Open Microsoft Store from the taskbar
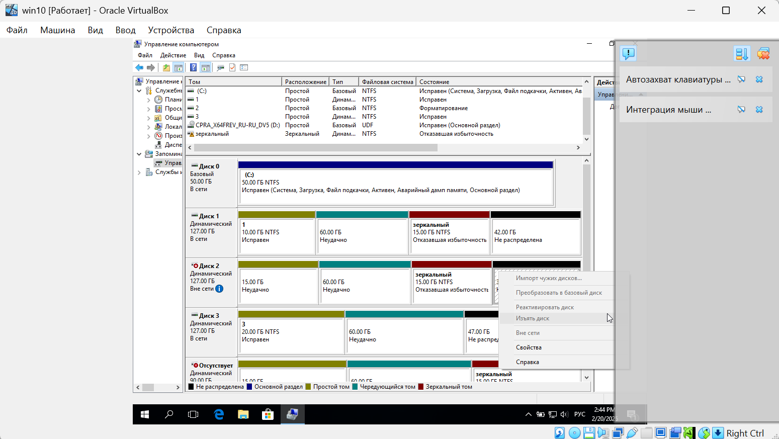This screenshot has width=779, height=439. 268,414
